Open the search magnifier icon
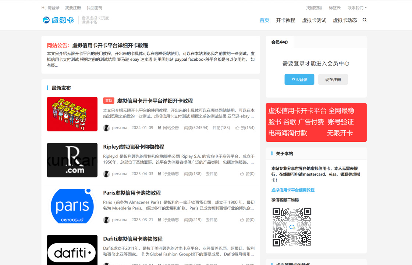 click(x=365, y=20)
